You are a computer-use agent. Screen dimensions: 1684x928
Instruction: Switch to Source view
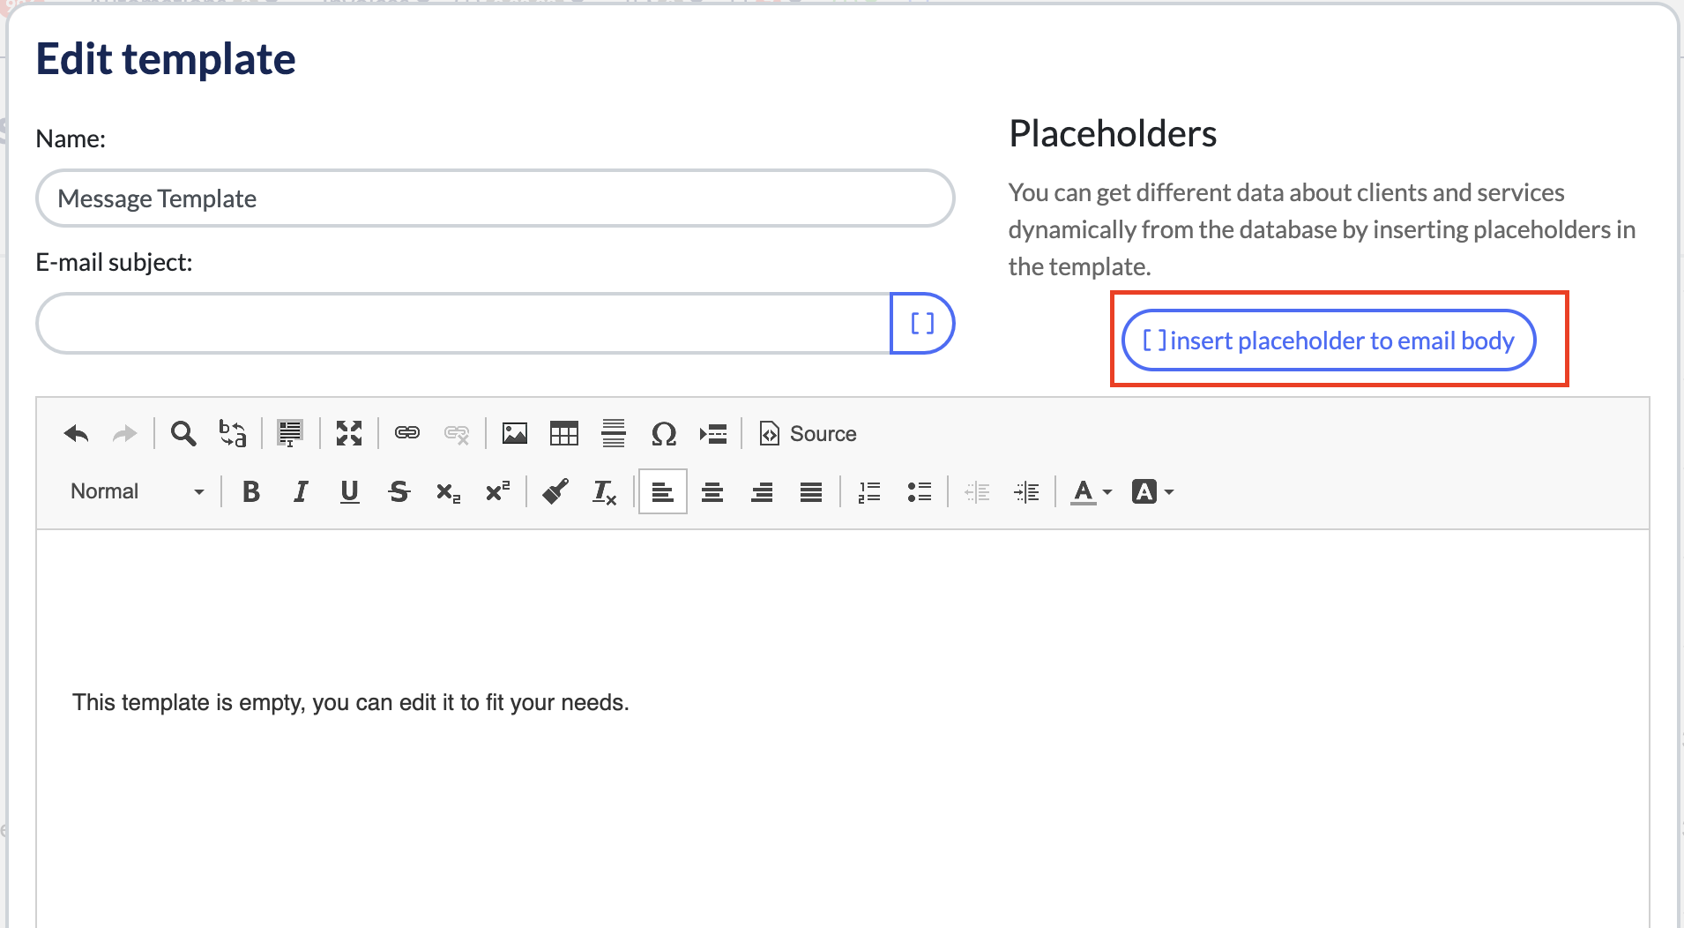click(808, 433)
